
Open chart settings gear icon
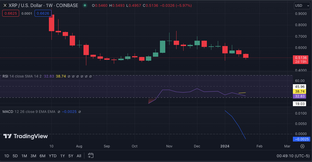click(302, 146)
